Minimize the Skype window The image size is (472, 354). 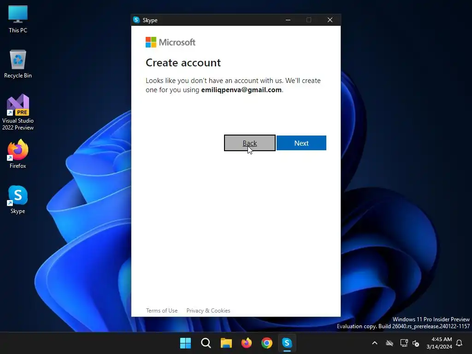(288, 20)
